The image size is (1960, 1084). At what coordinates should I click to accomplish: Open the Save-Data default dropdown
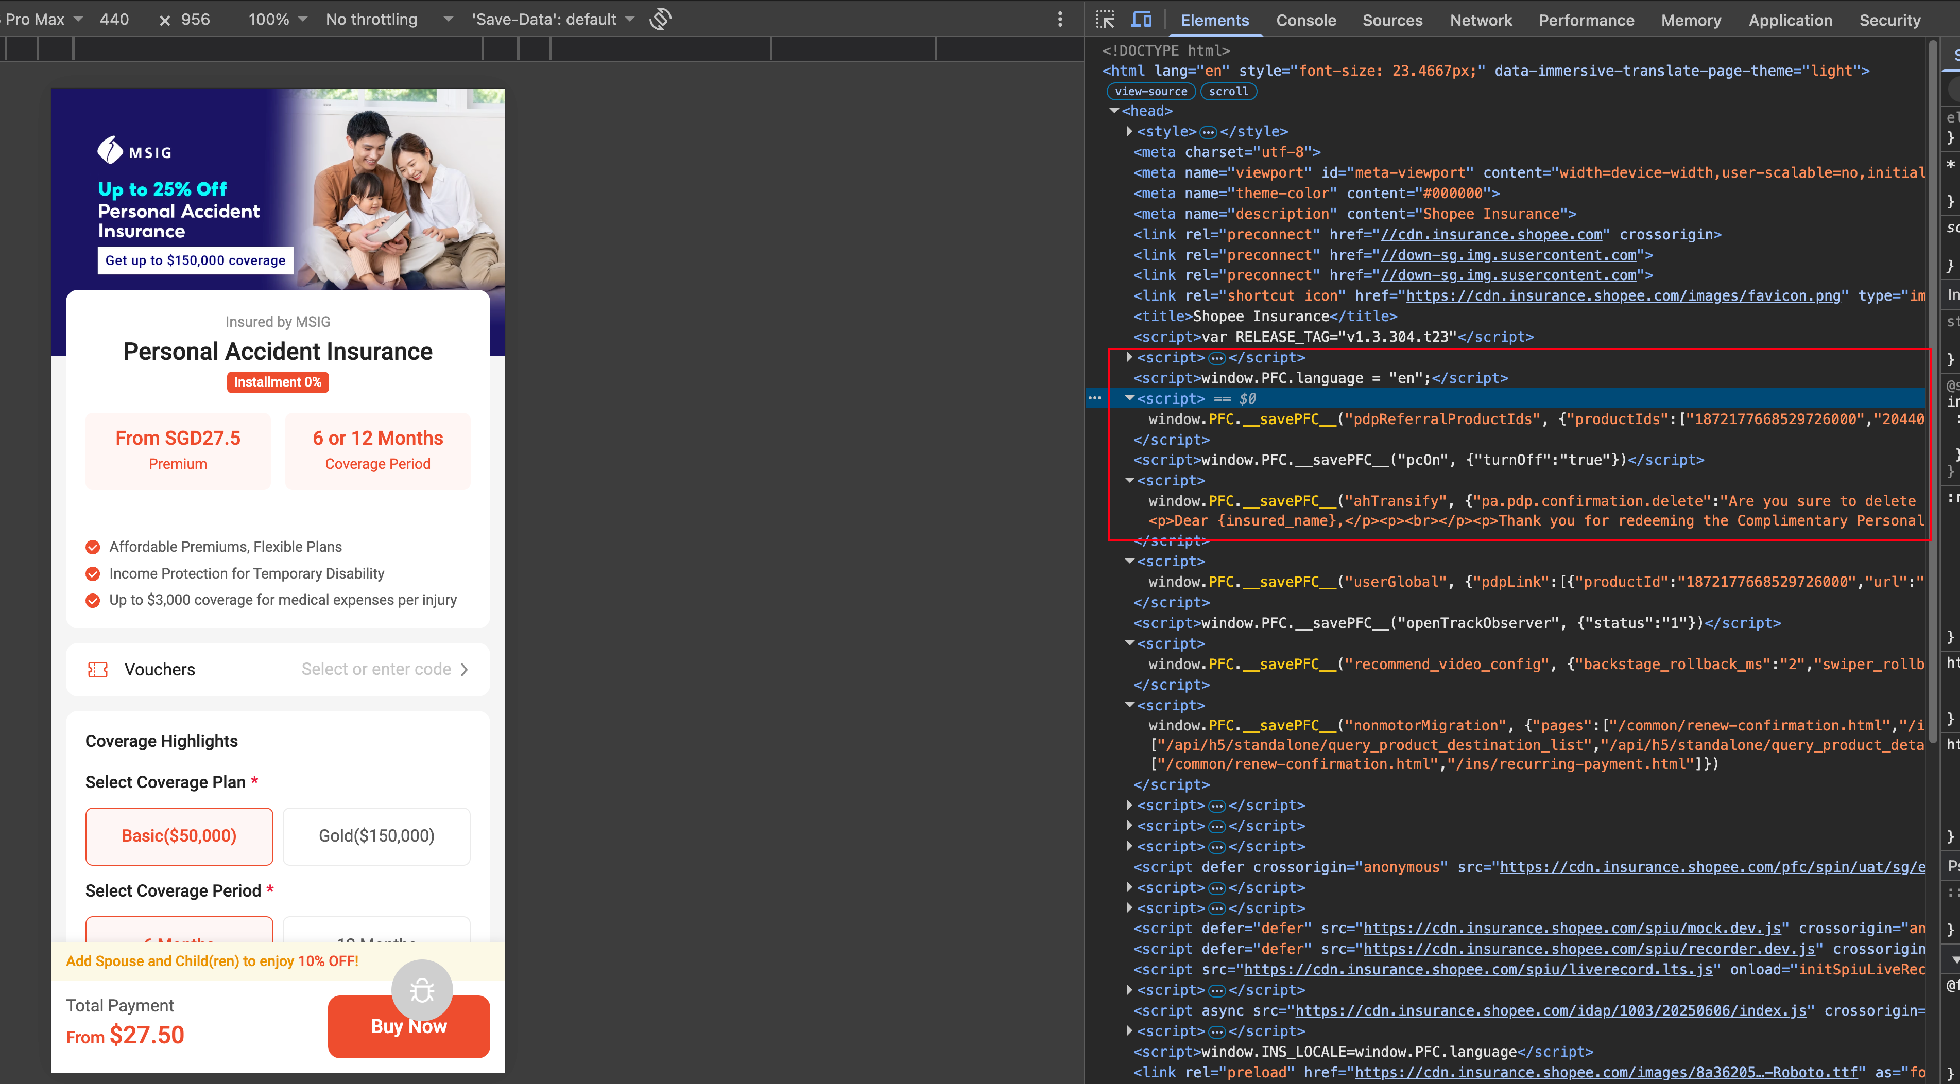553,19
